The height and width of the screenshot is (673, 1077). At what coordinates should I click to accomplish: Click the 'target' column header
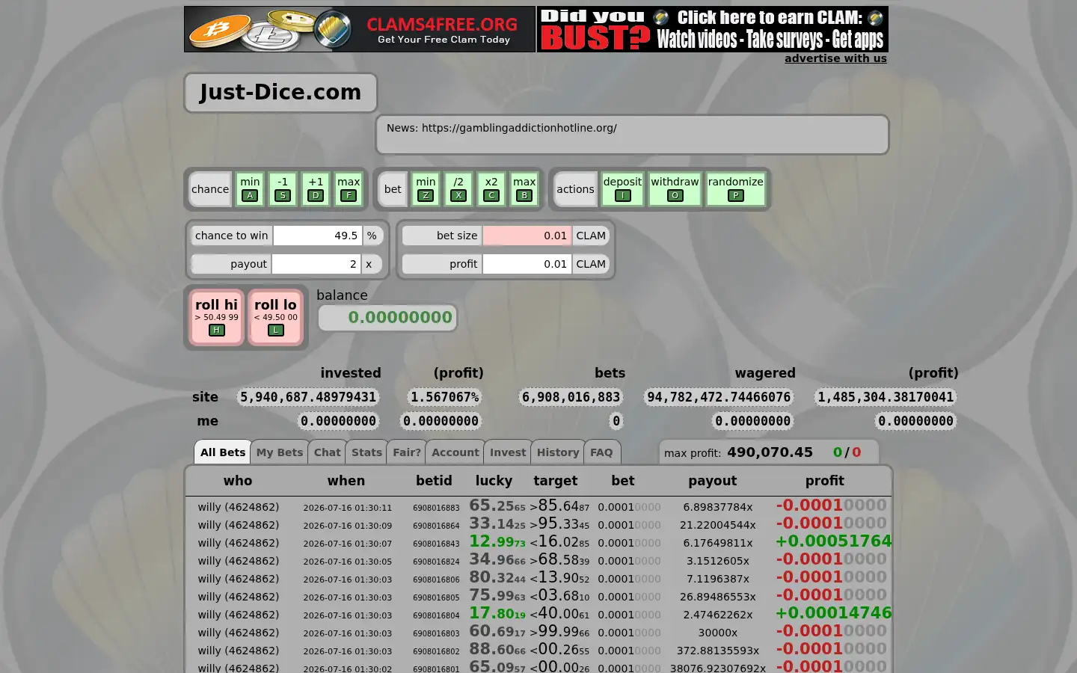[x=556, y=481]
